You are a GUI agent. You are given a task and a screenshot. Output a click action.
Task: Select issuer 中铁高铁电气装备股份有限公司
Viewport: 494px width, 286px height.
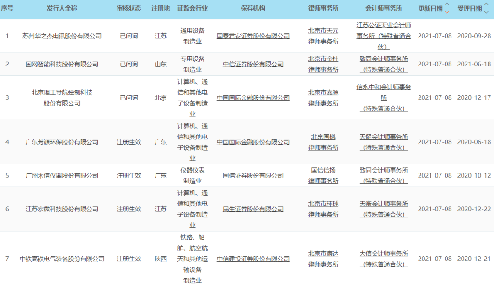click(62, 259)
